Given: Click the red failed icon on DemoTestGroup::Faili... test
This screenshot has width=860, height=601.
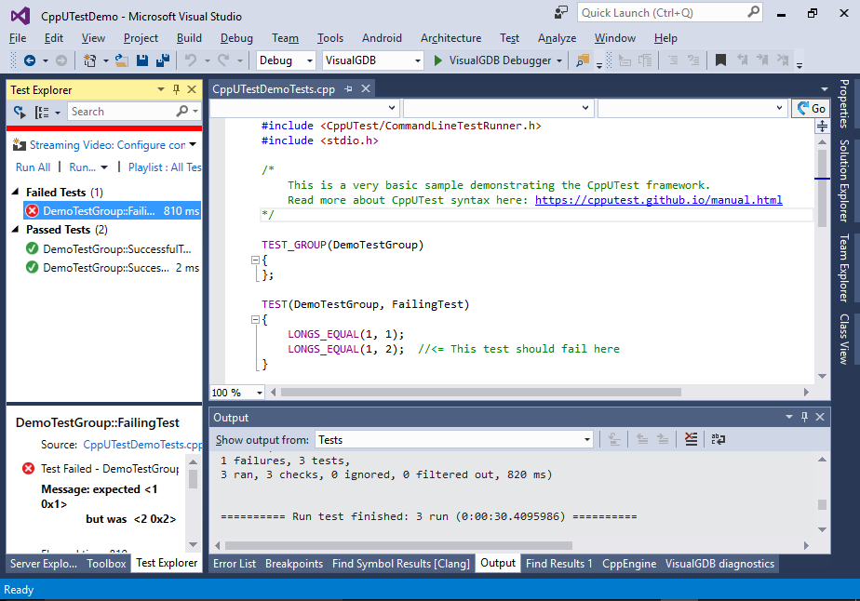Looking at the screenshot, I should 33,210.
